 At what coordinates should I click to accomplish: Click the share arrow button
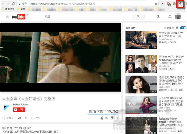point(22,118)
